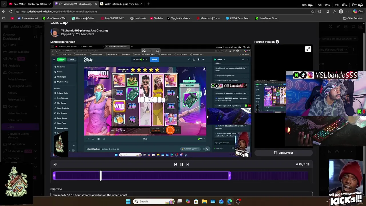The width and height of the screenshot is (366, 206).
Task: Click the Windows taskbar search box
Action: pos(154,201)
